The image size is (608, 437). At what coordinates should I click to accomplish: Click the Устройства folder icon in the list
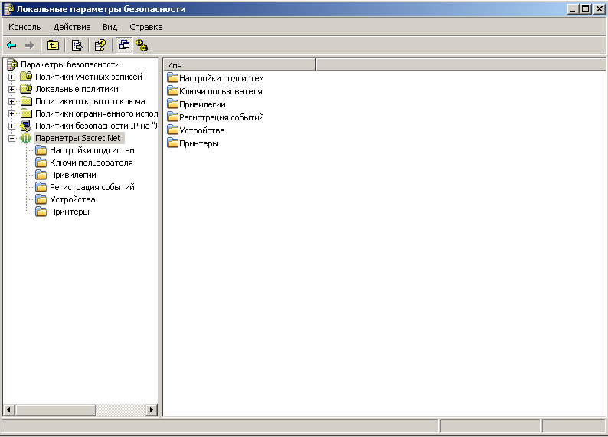click(172, 130)
